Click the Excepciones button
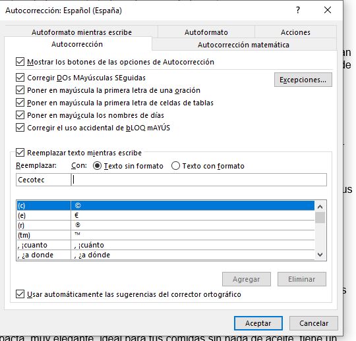The image size is (356, 341). point(303,80)
